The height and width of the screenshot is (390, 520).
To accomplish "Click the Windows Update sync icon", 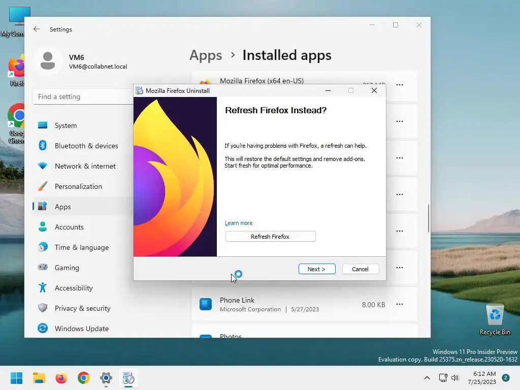I will pos(43,328).
